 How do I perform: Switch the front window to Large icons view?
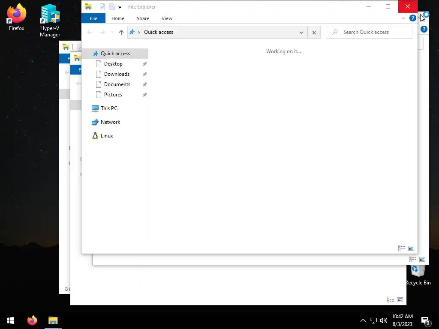click(411, 248)
